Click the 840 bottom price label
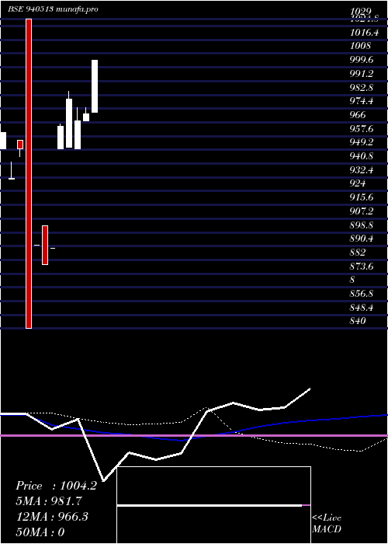This screenshot has height=544, width=388. 358,321
